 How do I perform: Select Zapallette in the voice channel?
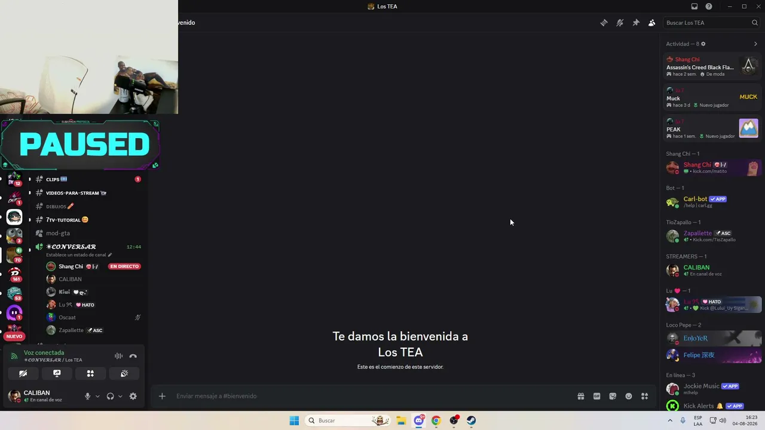point(93,330)
